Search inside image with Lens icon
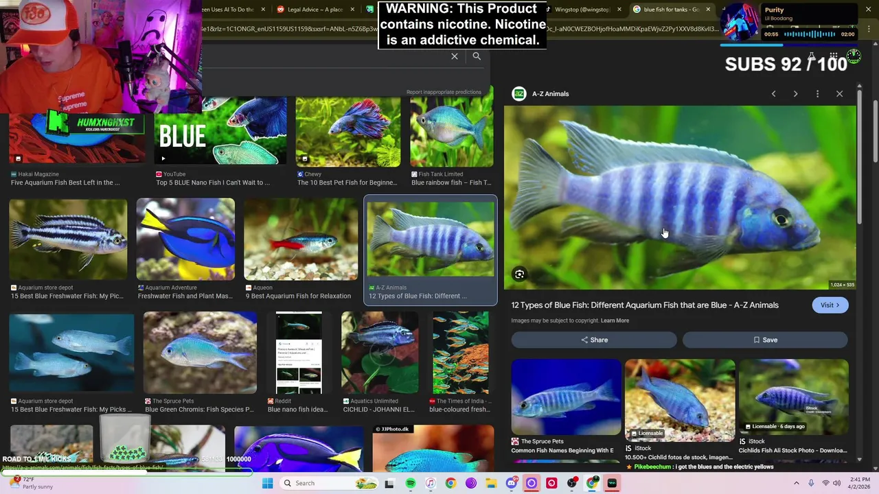The width and height of the screenshot is (879, 494). point(520,274)
